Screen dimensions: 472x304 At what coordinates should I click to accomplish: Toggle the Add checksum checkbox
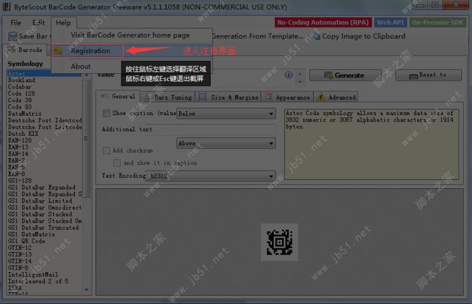point(106,151)
